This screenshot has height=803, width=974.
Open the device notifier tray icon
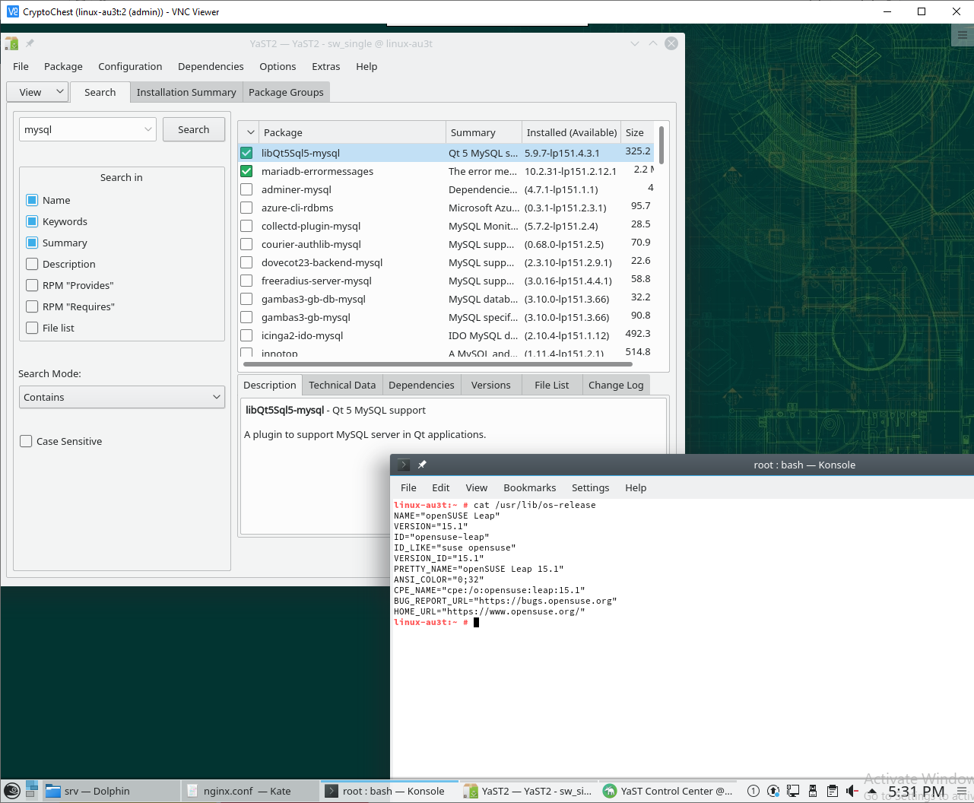(812, 791)
